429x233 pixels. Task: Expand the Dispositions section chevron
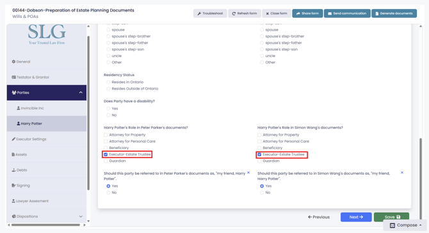81,216
